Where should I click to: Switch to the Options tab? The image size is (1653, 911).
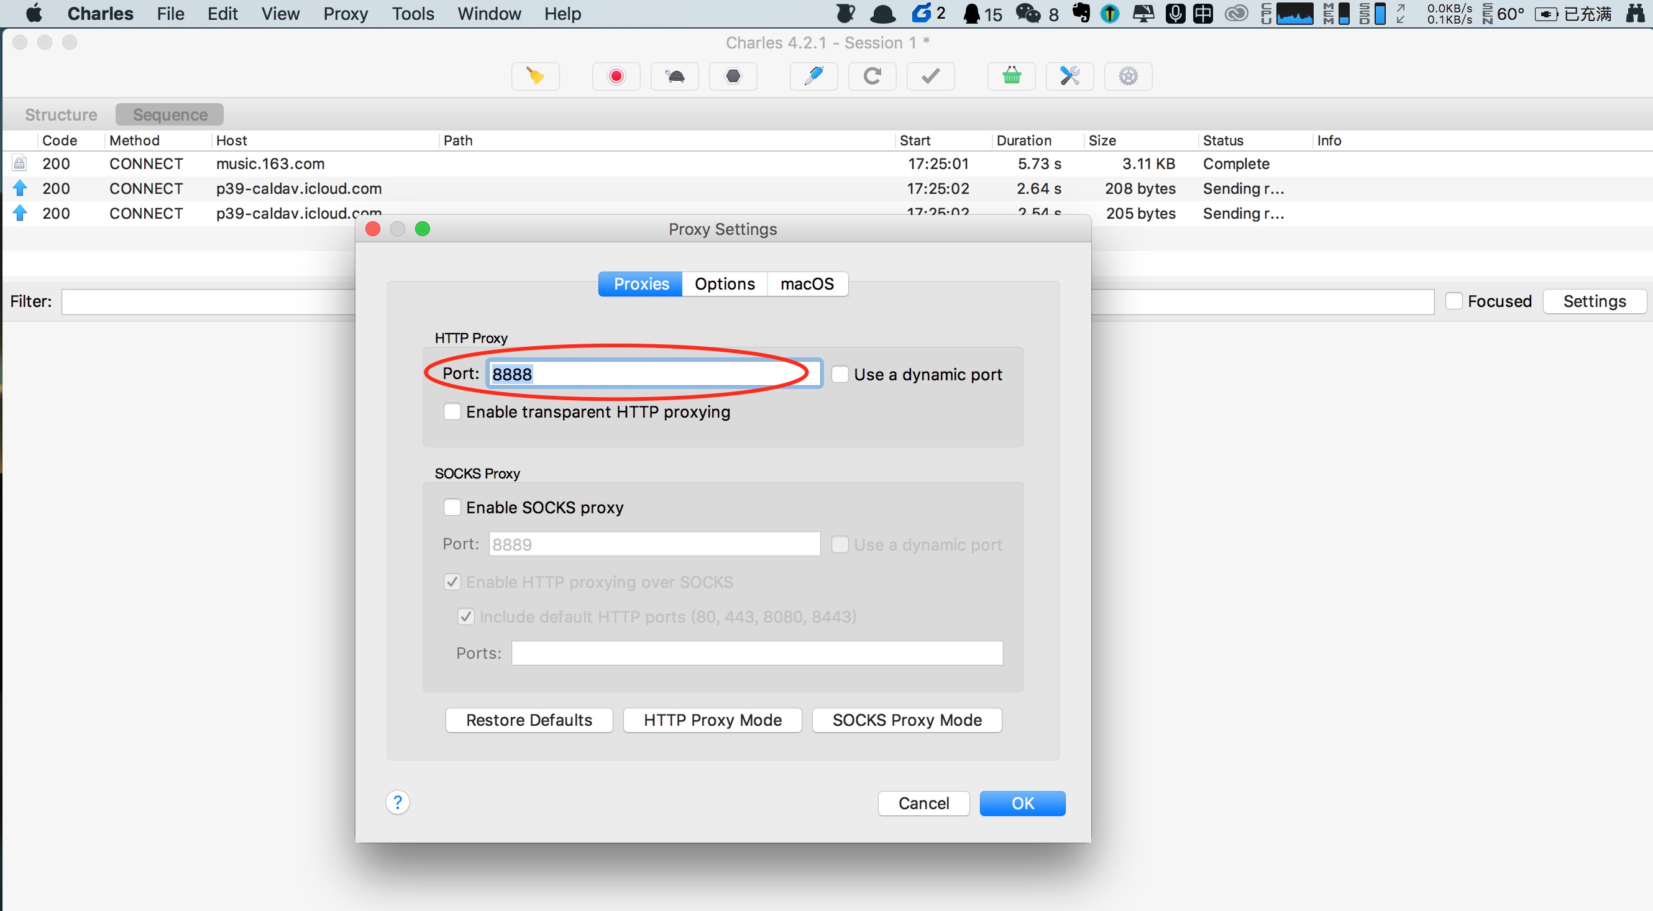click(725, 283)
